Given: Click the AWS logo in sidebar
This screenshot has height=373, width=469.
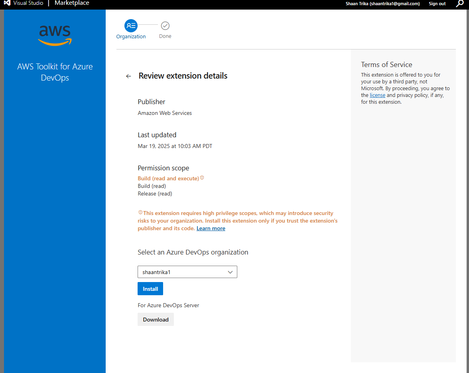Looking at the screenshot, I should click(55, 36).
